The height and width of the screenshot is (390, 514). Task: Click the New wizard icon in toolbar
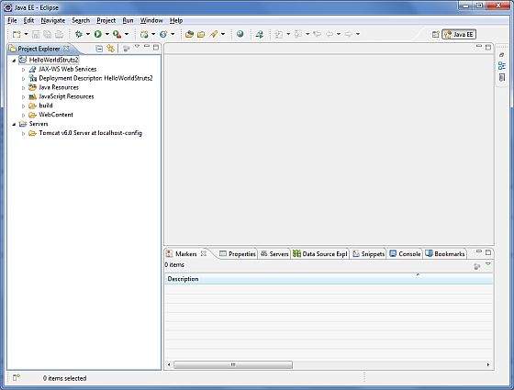pos(17,34)
